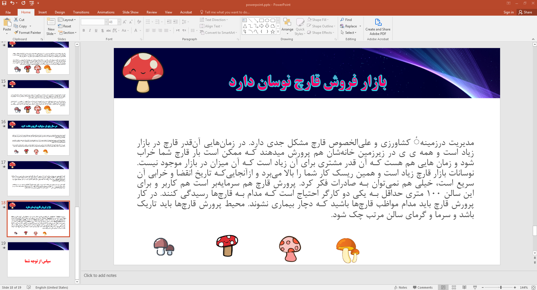This screenshot has width=537, height=290.
Task: Open Shape Outline dropdown
Action: coord(321,26)
